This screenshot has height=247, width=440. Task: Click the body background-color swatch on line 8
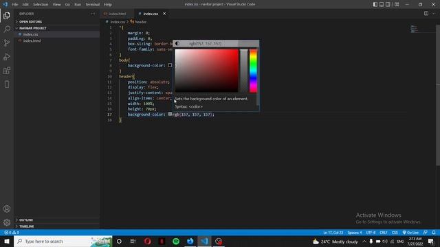(170, 65)
